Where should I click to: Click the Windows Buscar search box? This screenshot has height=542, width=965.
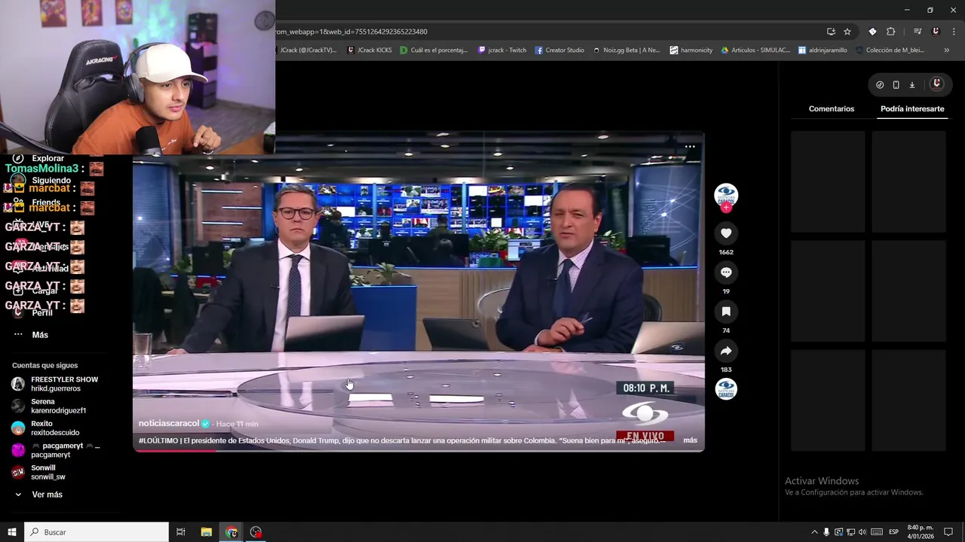(96, 532)
